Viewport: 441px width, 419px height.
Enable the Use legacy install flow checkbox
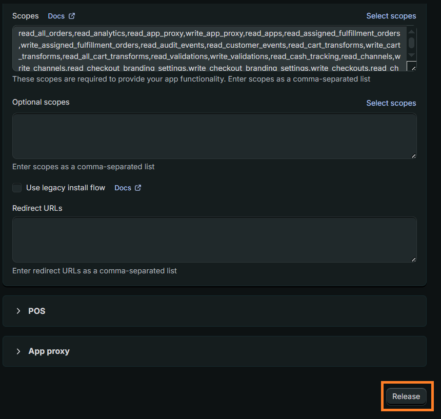pyautogui.click(x=17, y=188)
